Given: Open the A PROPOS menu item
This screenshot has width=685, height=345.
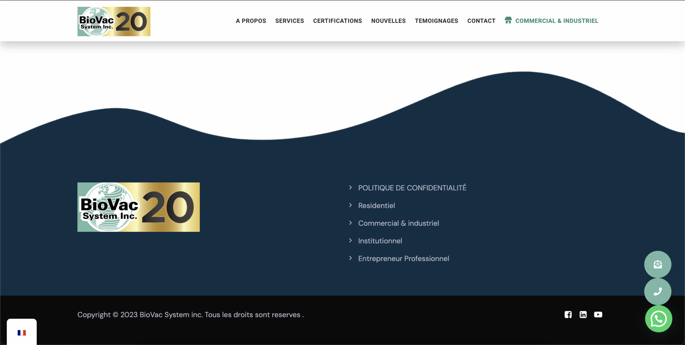Looking at the screenshot, I should tap(251, 21).
